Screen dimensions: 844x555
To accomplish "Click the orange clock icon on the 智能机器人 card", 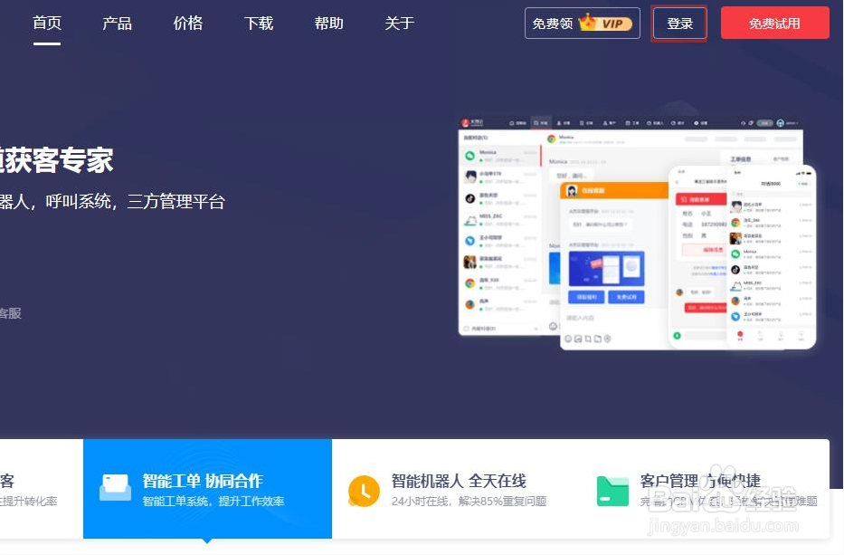I will (x=363, y=491).
